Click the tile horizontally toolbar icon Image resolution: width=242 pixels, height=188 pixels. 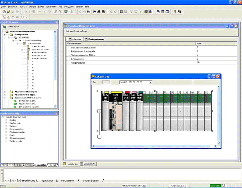tap(163, 12)
